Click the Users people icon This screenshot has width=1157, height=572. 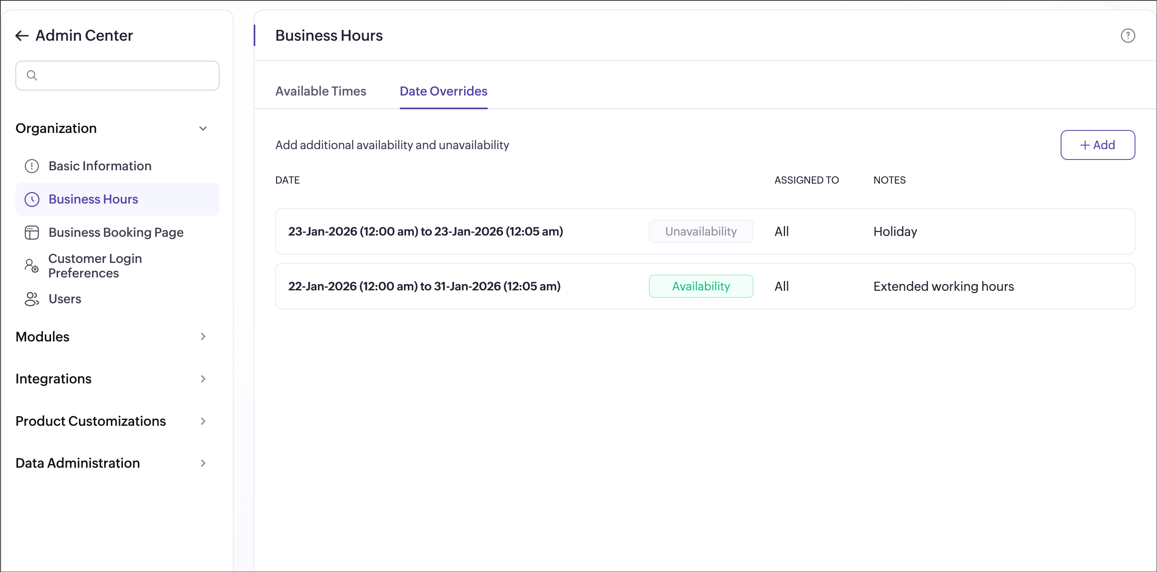32,299
